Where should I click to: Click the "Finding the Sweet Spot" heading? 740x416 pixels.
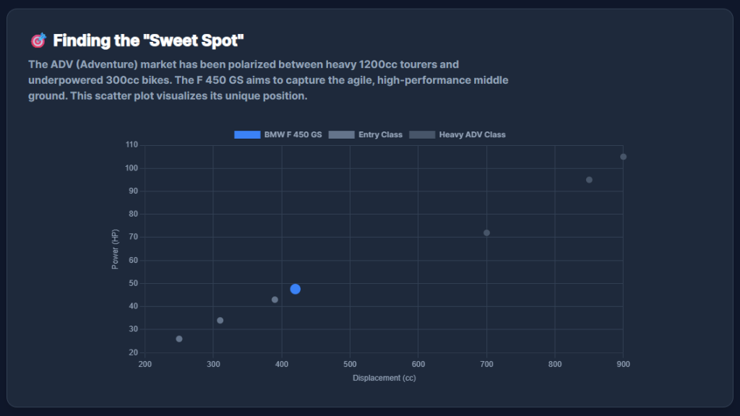point(153,40)
